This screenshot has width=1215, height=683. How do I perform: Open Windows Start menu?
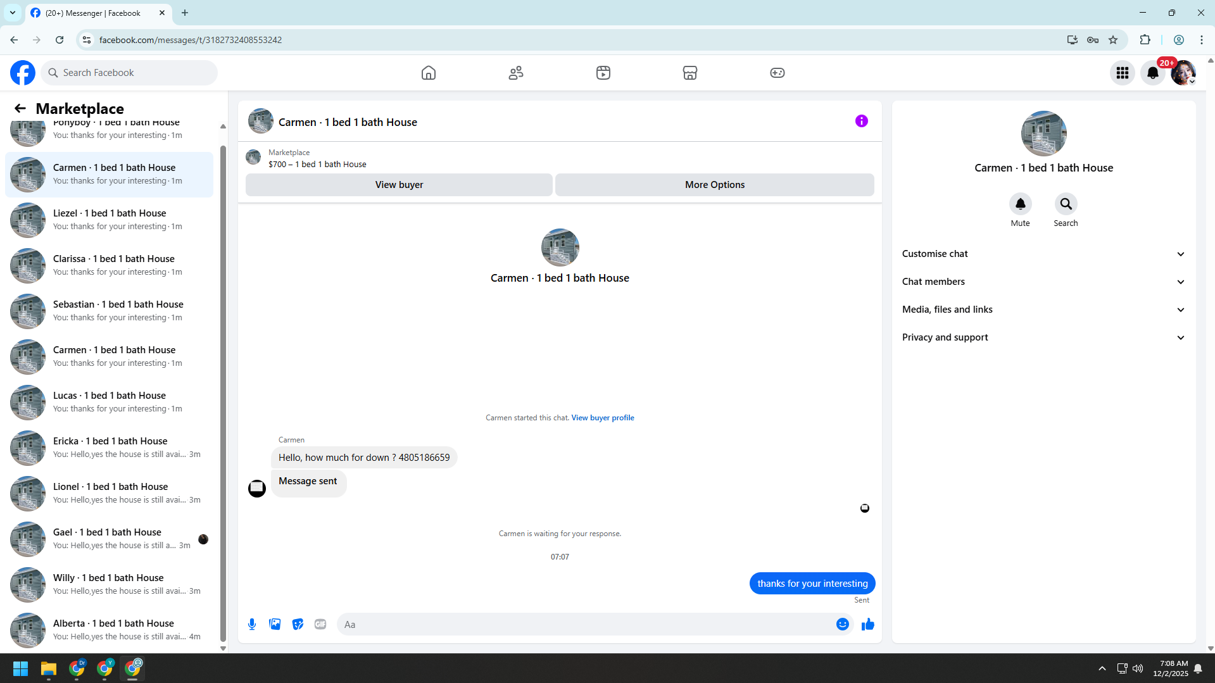[x=21, y=668]
